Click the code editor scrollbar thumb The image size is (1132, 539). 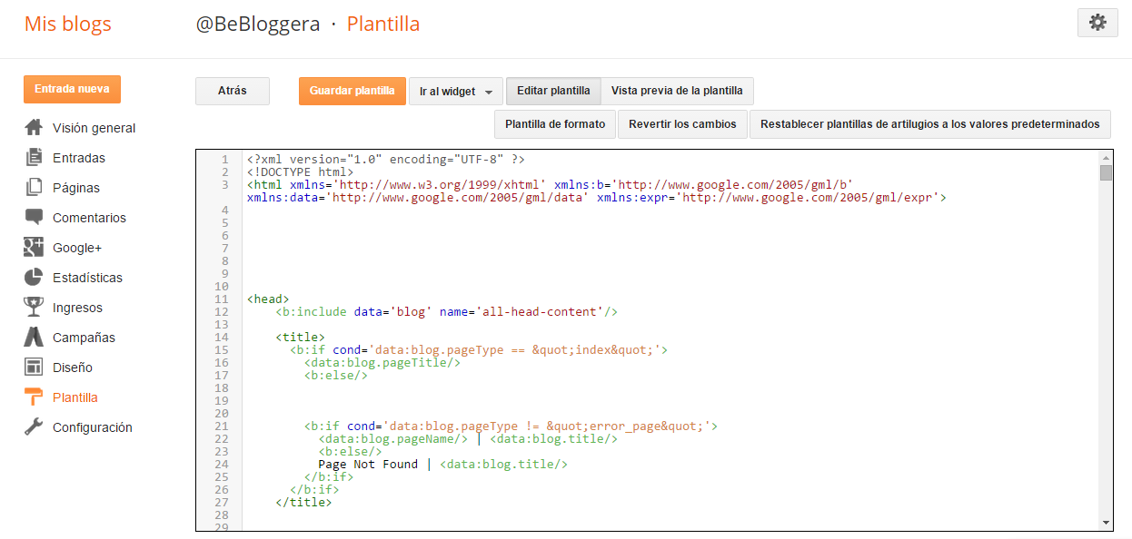pos(1106,173)
